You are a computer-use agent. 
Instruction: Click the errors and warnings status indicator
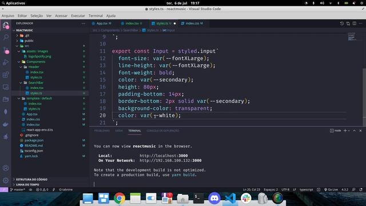42,189
